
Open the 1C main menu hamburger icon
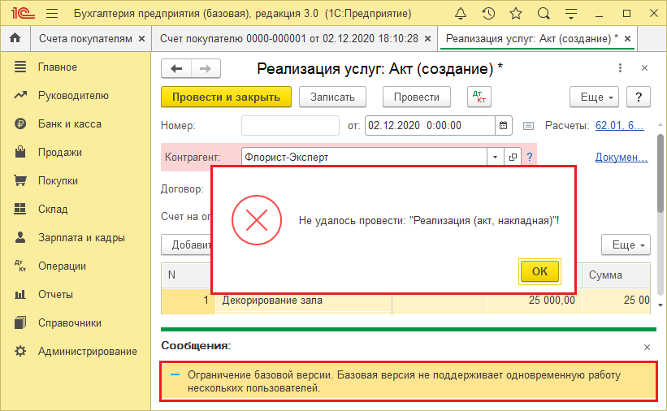click(x=52, y=14)
